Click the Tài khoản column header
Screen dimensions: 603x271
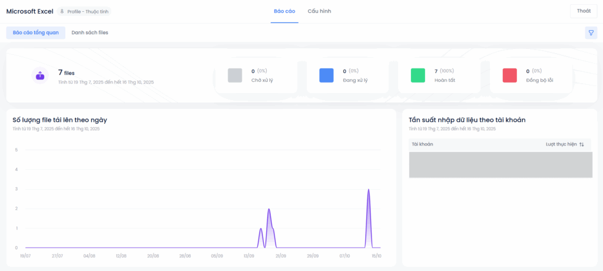coord(422,144)
